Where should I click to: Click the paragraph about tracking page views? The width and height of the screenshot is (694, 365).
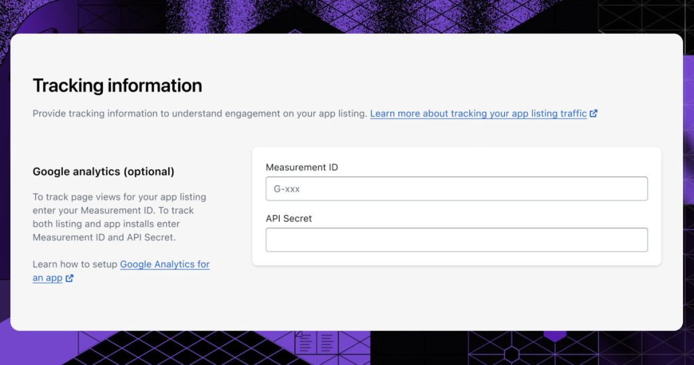[119, 217]
